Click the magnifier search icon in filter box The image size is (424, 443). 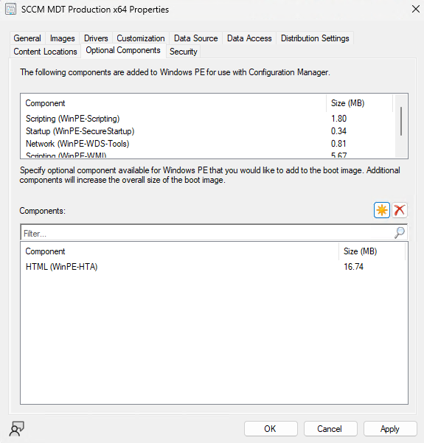coord(400,233)
